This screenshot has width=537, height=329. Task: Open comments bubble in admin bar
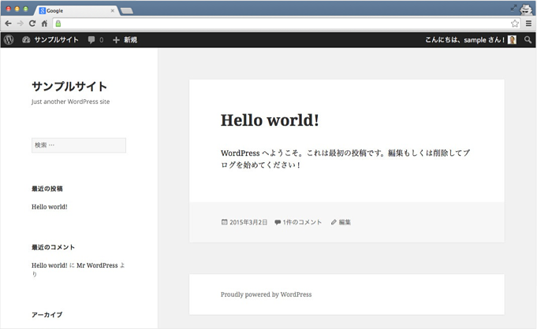point(95,39)
